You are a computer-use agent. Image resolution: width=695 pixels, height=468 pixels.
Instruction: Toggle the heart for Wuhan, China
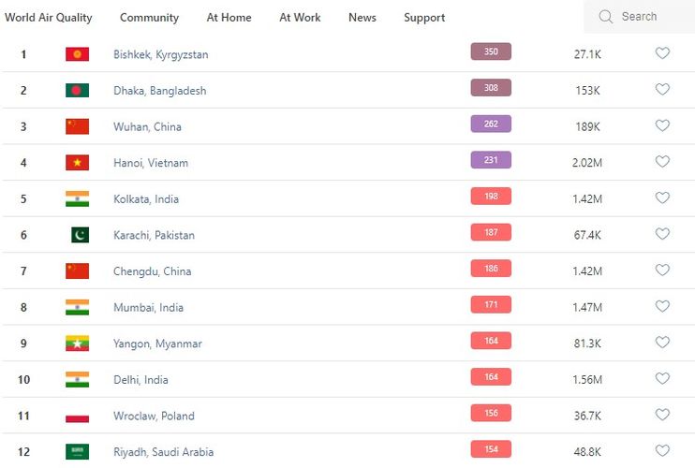point(662,125)
